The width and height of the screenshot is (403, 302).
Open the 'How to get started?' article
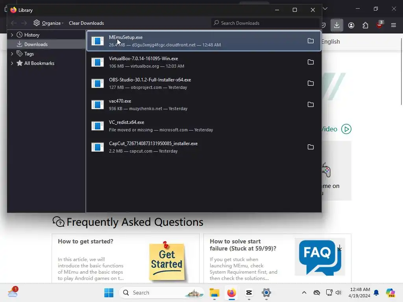click(85, 241)
